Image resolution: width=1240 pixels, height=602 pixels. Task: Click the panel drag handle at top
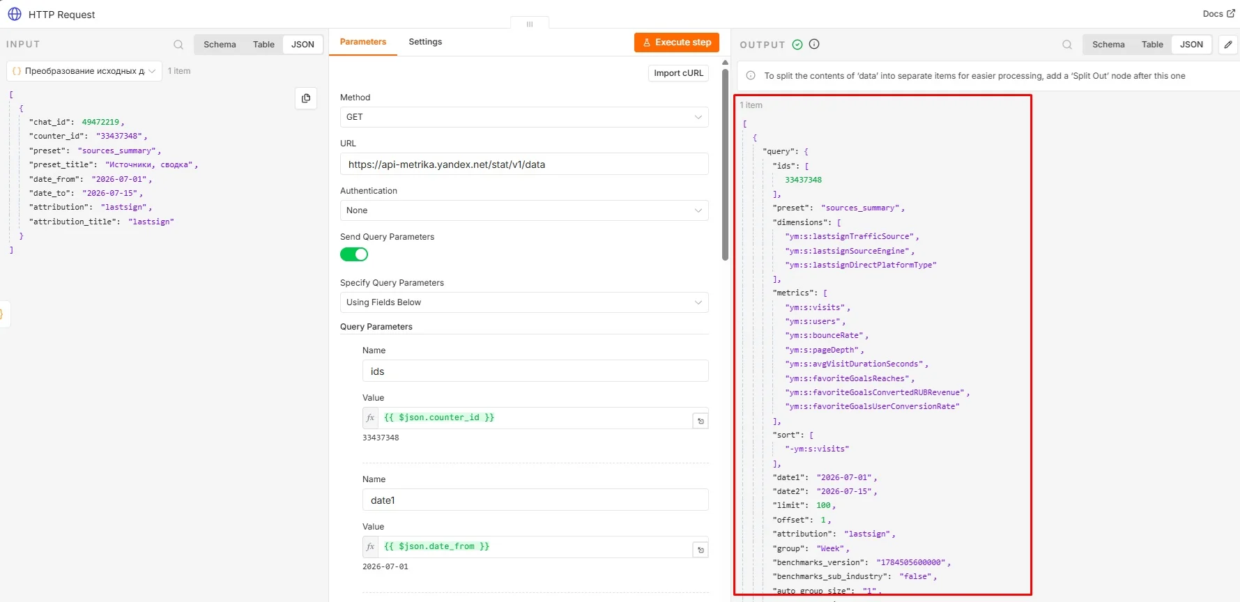(x=530, y=24)
